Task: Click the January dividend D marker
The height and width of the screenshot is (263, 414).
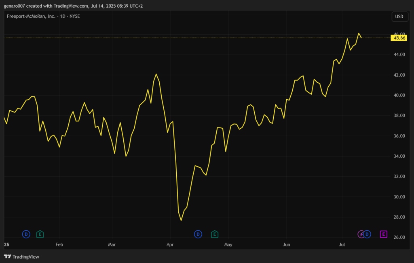Action: (26, 234)
